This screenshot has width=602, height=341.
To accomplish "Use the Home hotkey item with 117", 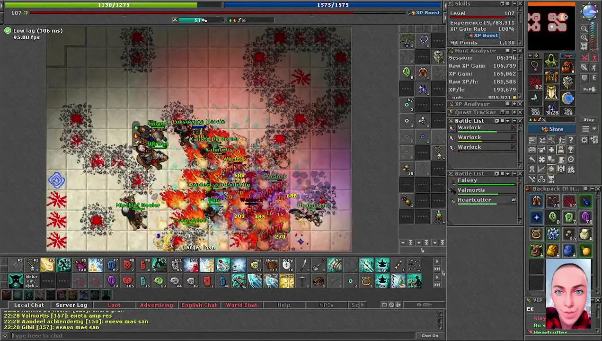I will [271, 265].
